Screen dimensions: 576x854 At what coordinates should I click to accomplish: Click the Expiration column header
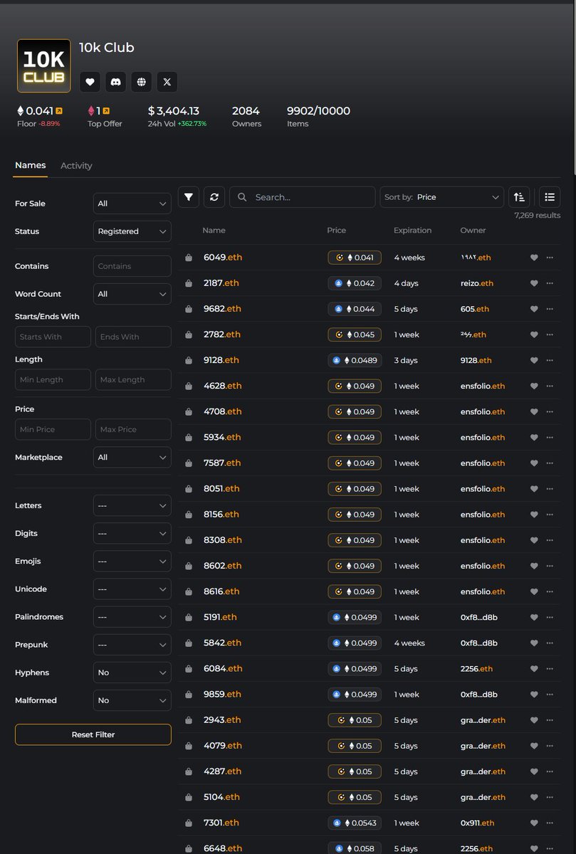pyautogui.click(x=413, y=231)
